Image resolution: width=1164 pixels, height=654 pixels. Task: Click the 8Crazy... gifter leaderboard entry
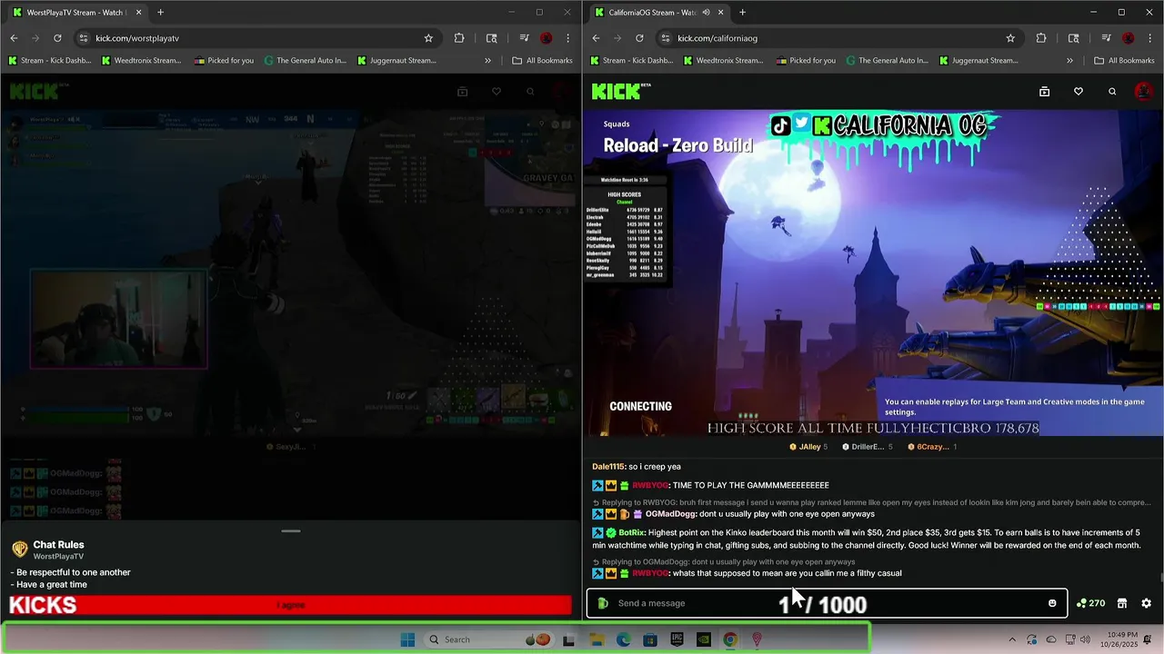point(930,447)
